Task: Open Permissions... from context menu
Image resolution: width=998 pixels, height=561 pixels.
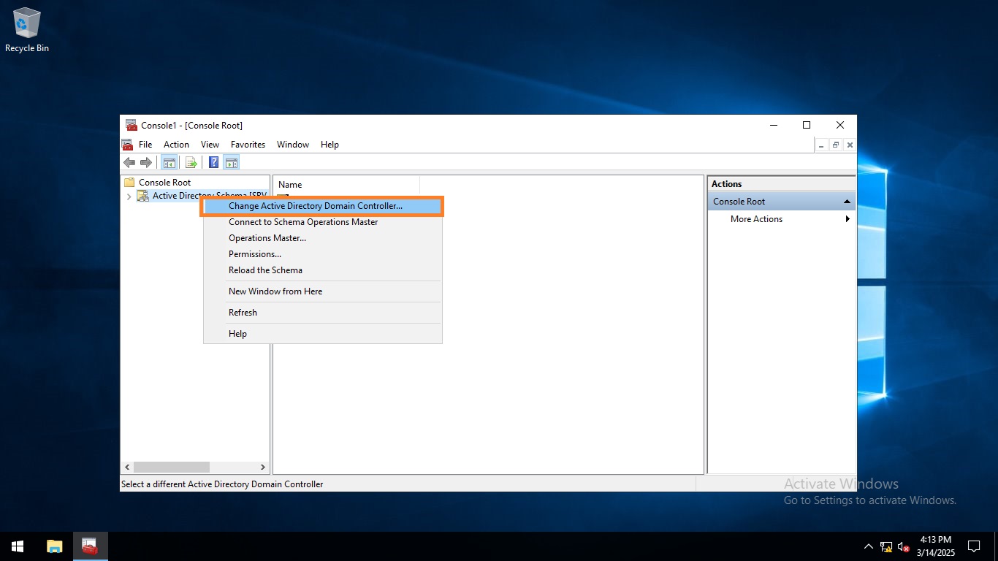Action: point(322,254)
